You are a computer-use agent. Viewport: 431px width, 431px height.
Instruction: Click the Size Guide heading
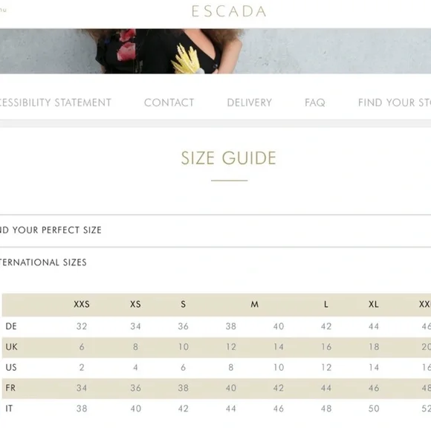[229, 158]
